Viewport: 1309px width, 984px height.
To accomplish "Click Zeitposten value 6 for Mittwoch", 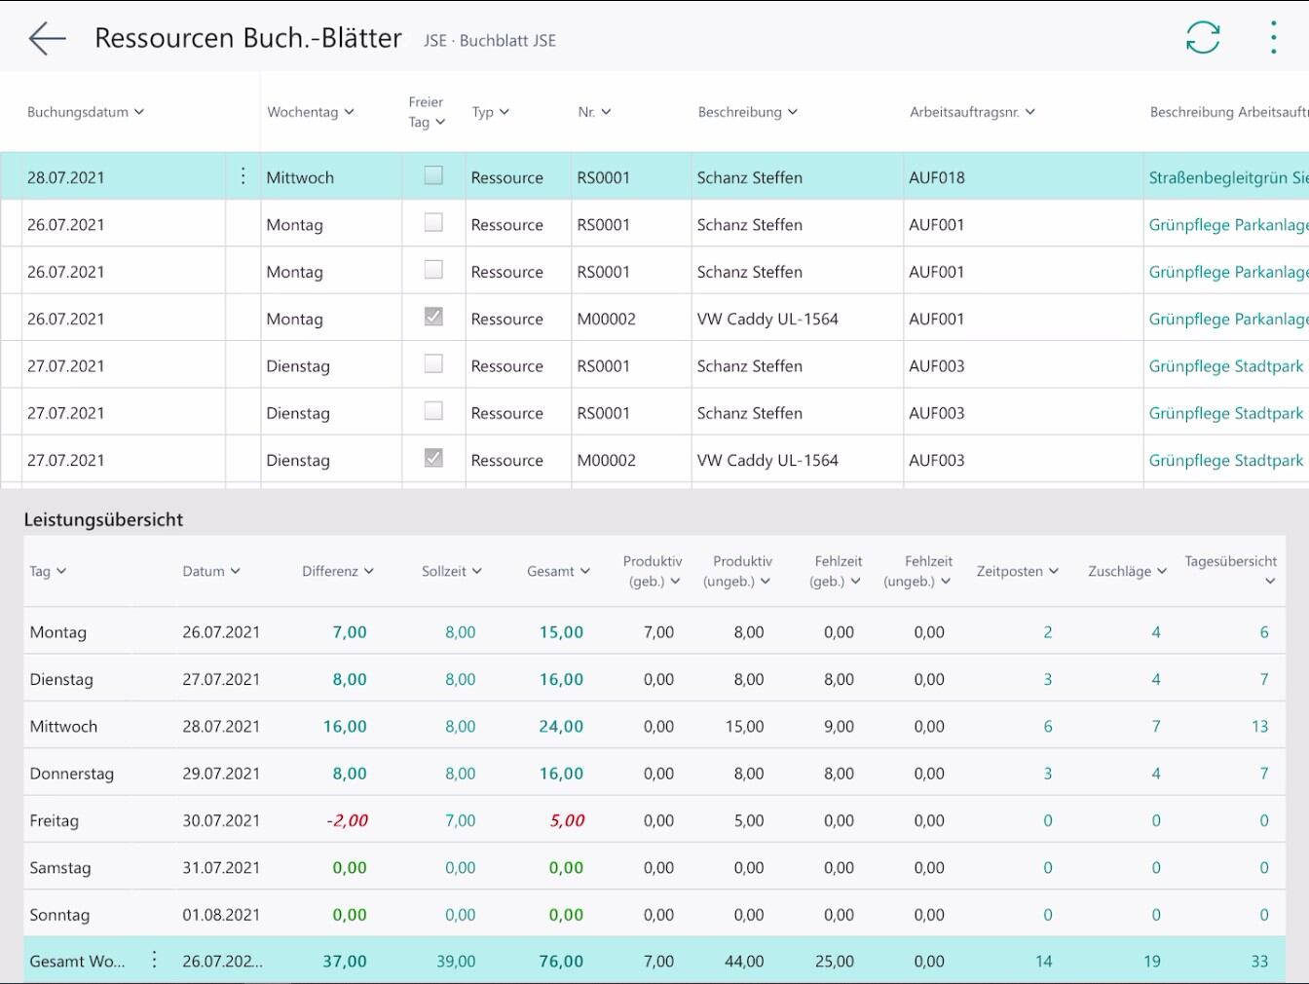I will [x=1048, y=727].
